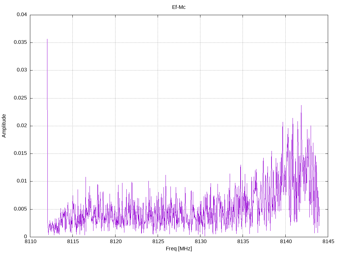Click the top of the tall spike near 8112 MHz
This screenshot has height=253, width=337.
47,39
